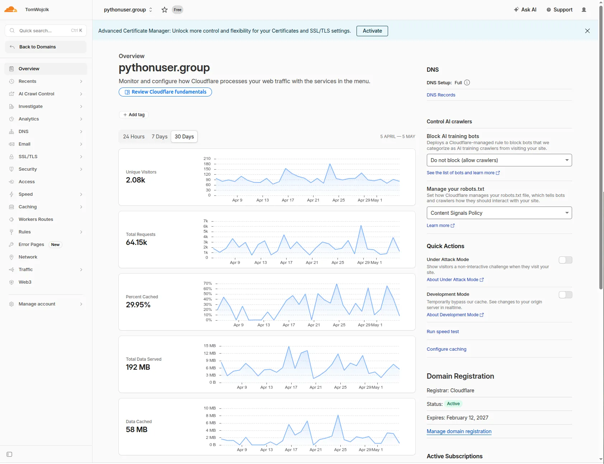
Task: Click the DNS Setup info icon
Action: (x=467, y=82)
